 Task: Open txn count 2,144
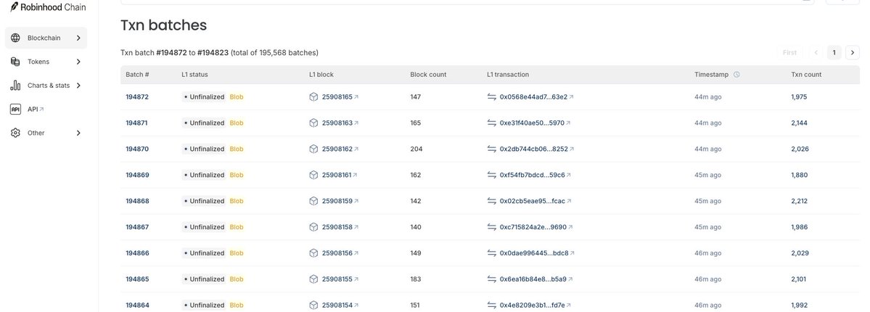click(x=800, y=123)
